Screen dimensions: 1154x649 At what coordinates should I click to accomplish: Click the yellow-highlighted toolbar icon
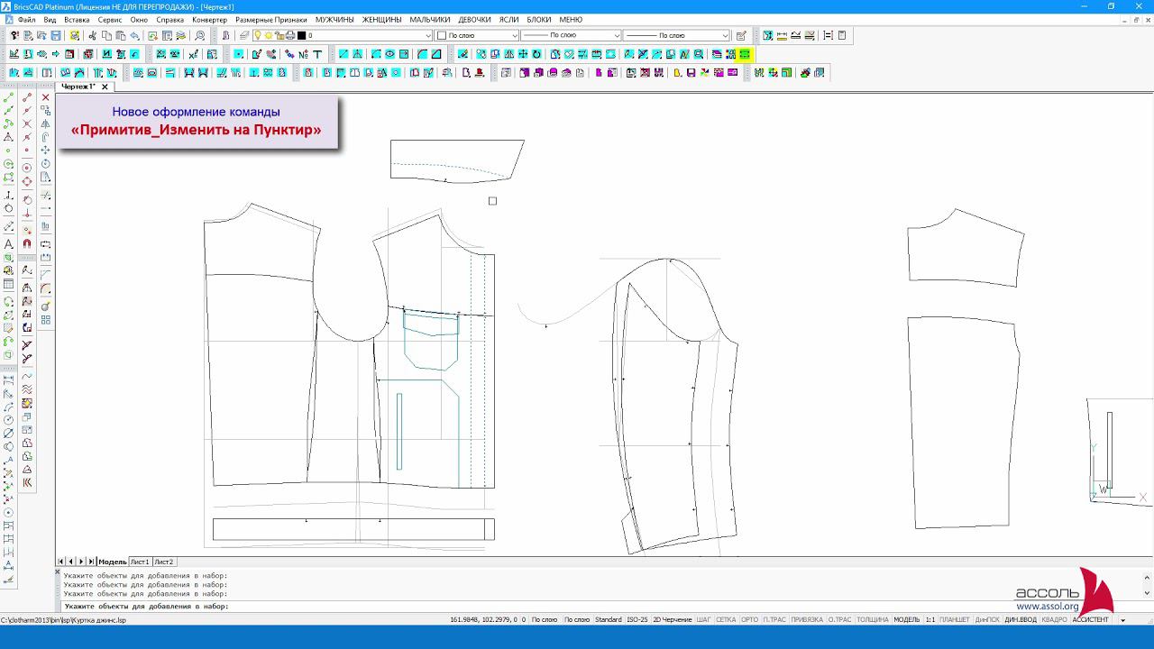click(745, 54)
